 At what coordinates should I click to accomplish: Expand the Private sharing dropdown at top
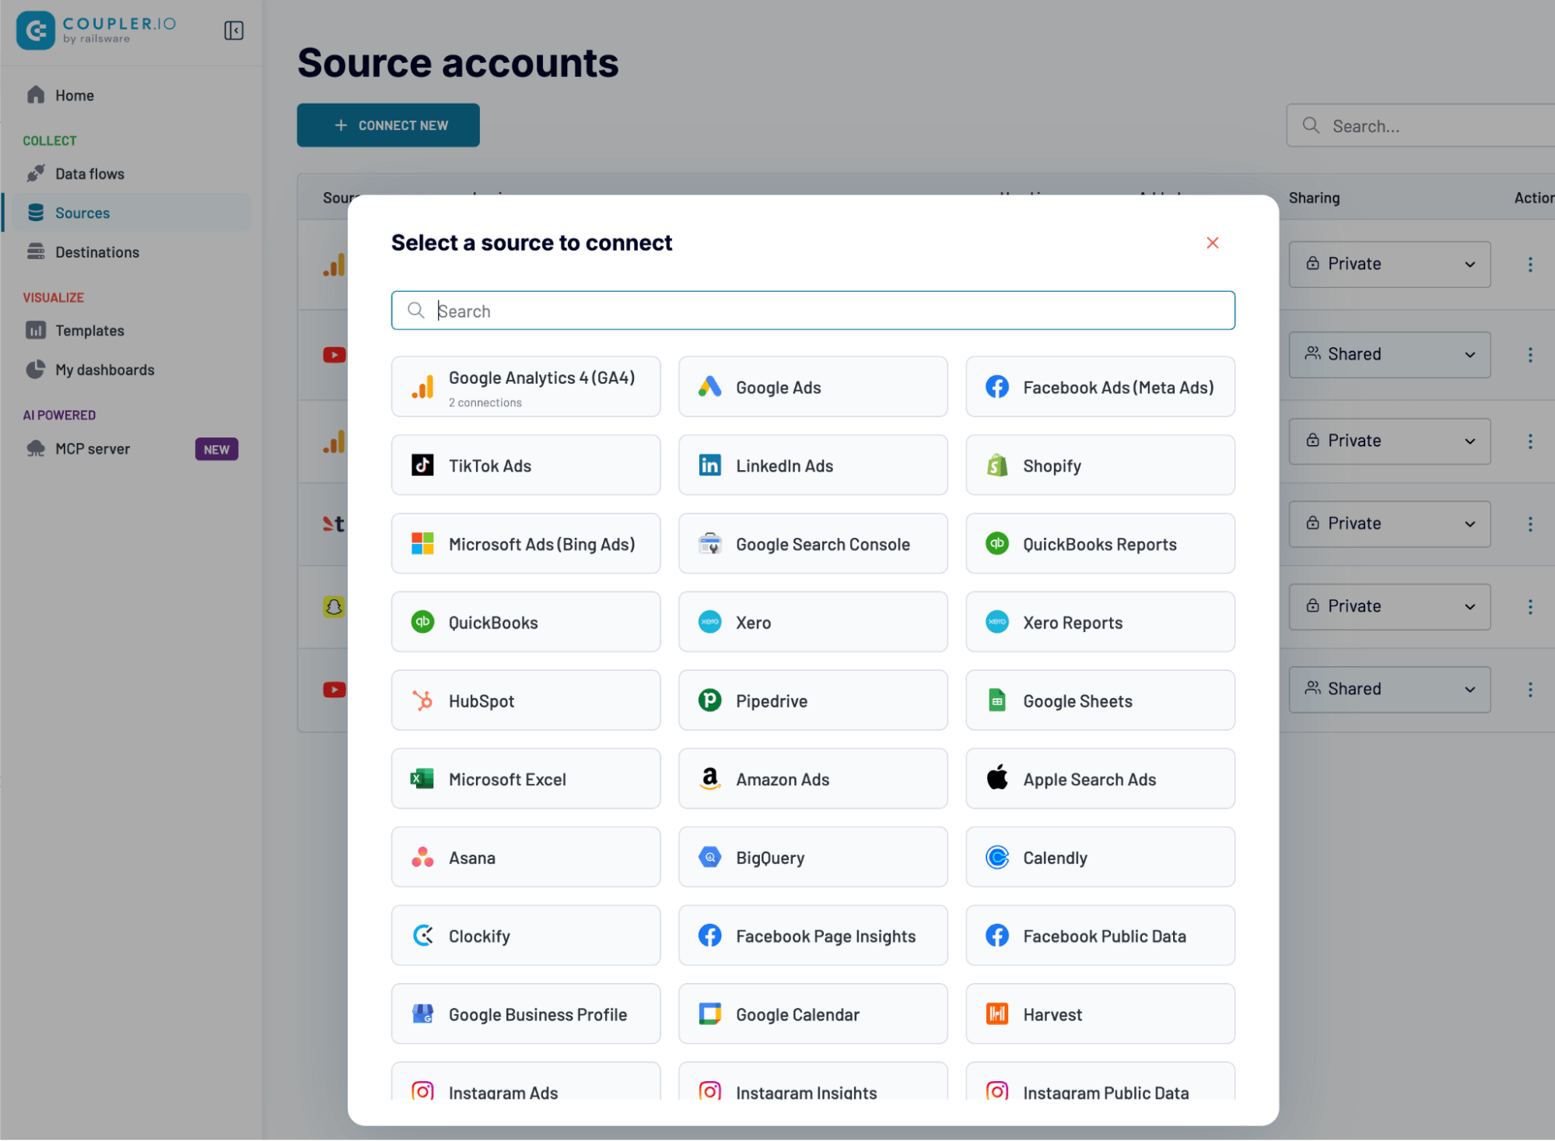(x=1389, y=264)
